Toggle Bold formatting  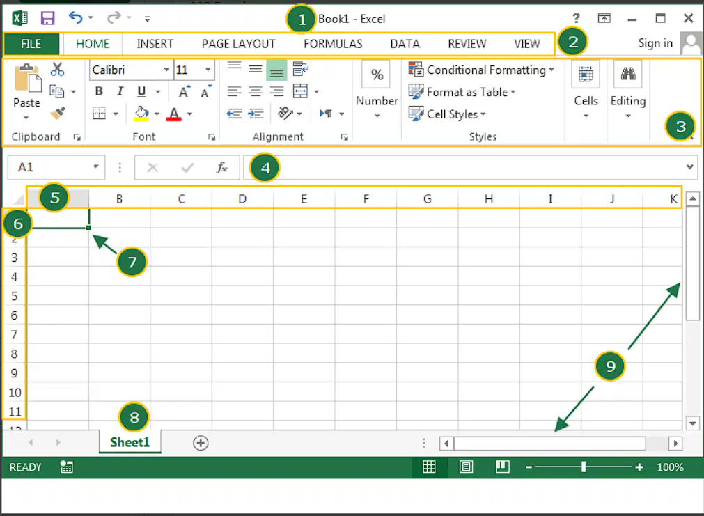tap(99, 92)
